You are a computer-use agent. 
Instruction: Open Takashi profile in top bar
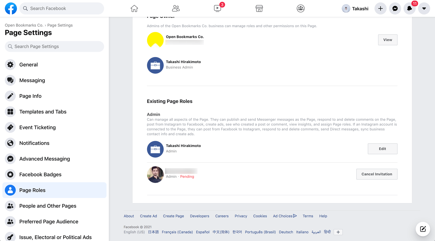(355, 9)
